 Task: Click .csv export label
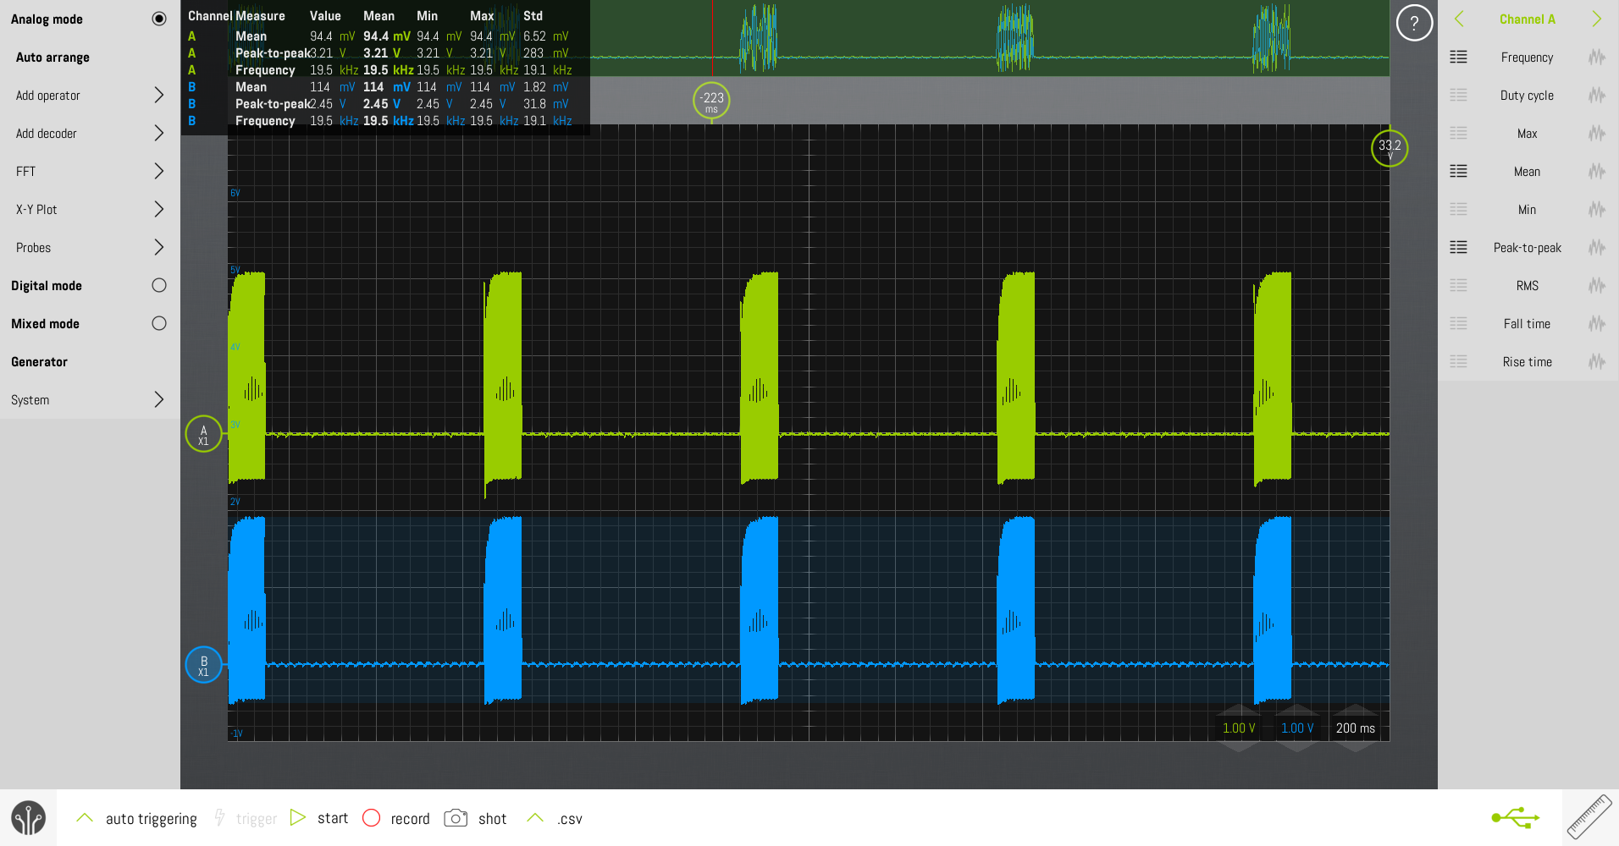pos(569,819)
